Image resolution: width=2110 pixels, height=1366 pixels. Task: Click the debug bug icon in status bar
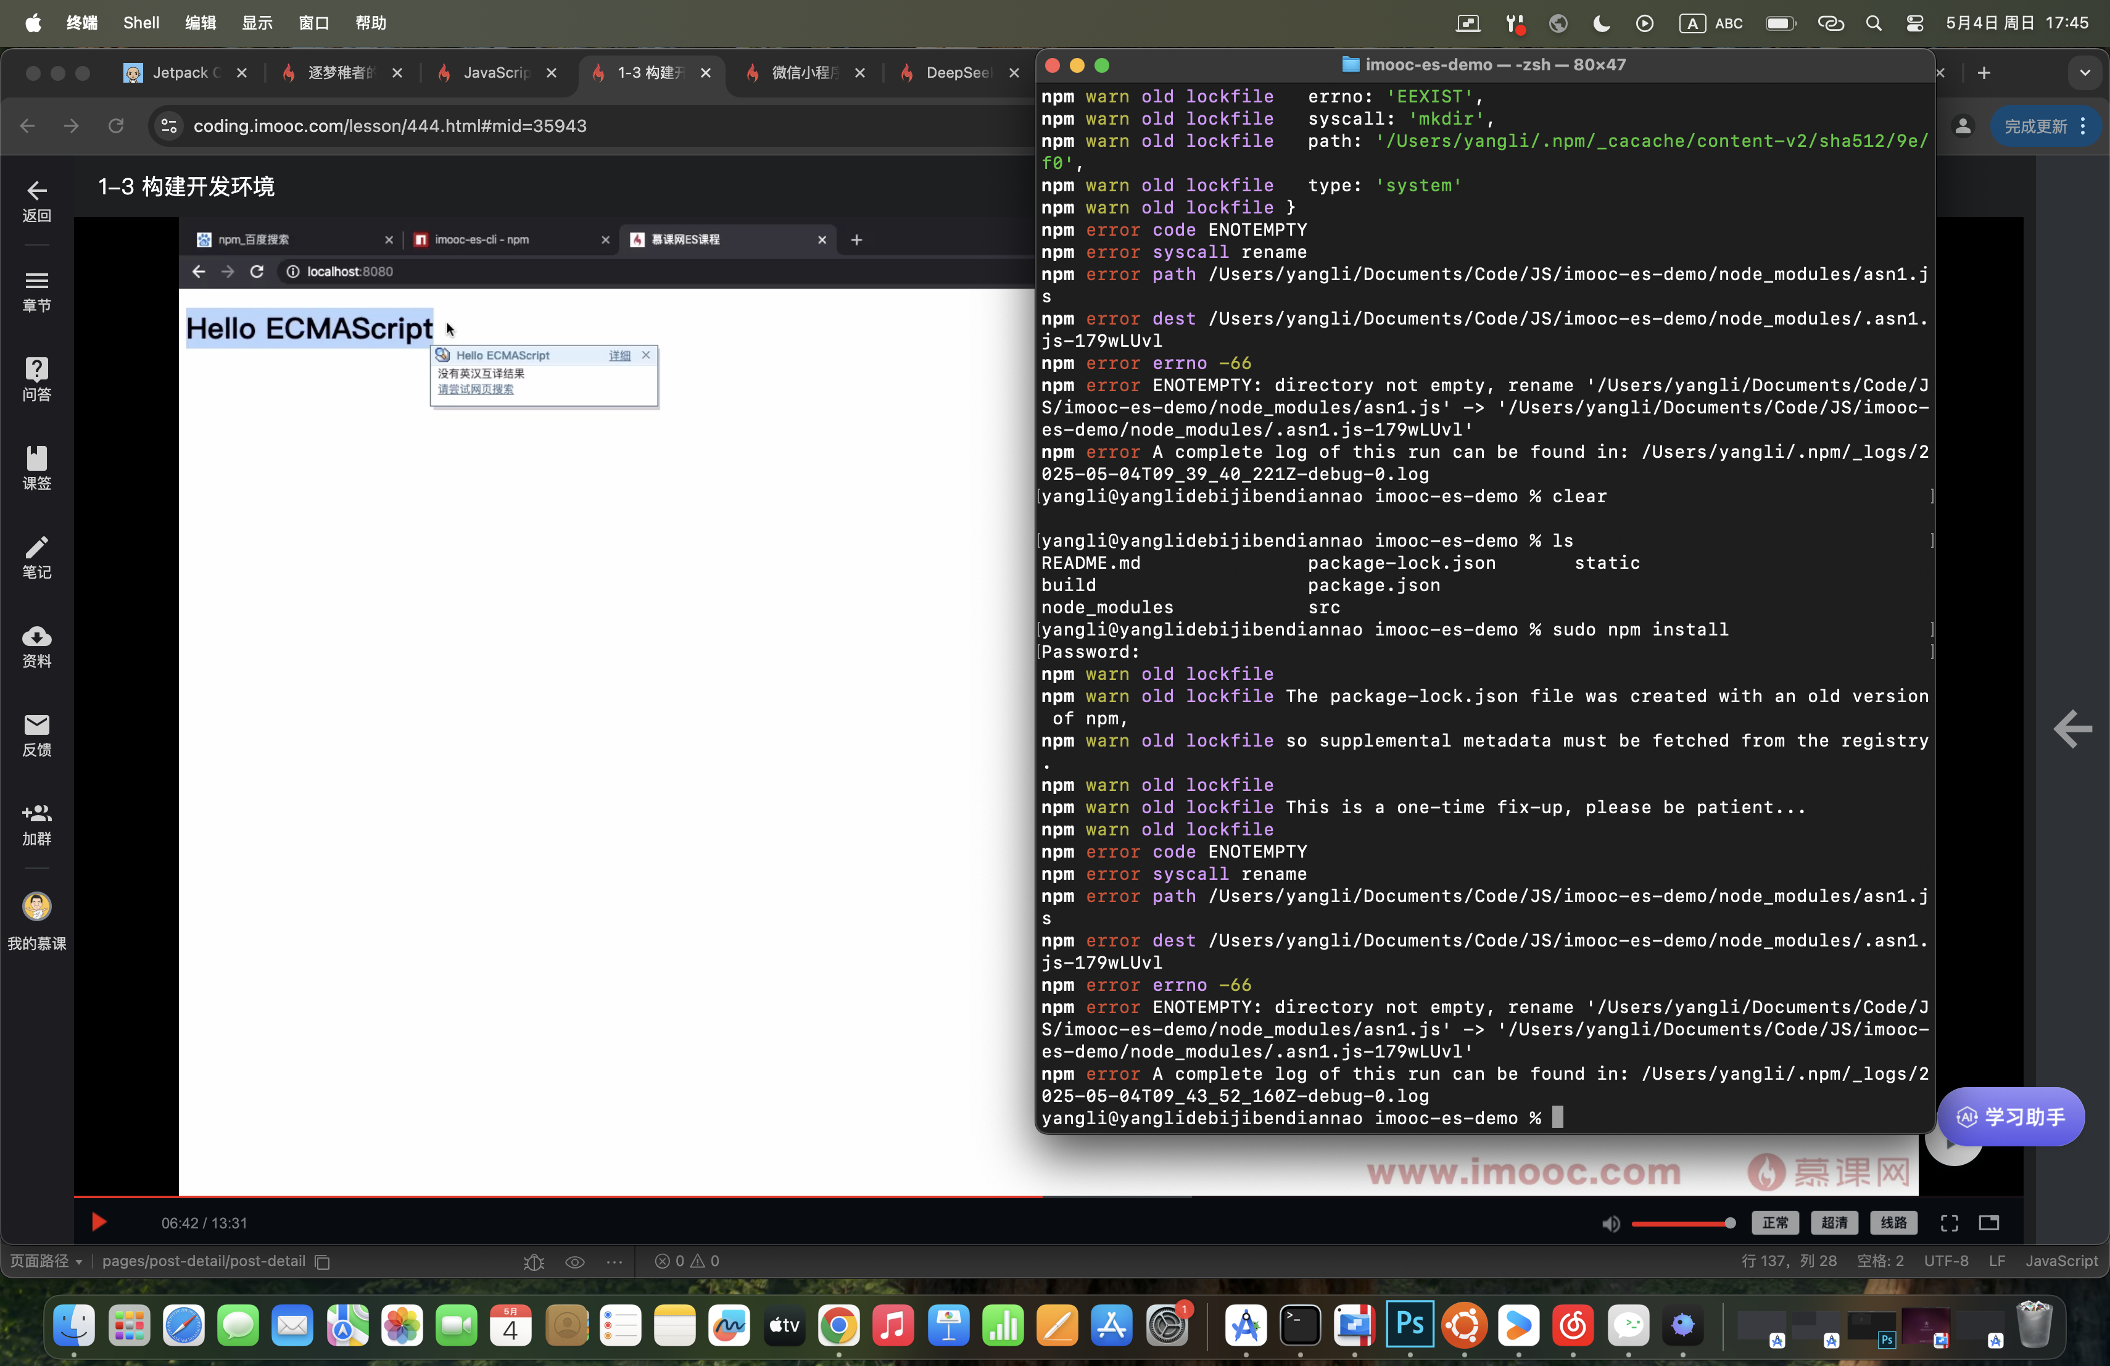pos(534,1261)
